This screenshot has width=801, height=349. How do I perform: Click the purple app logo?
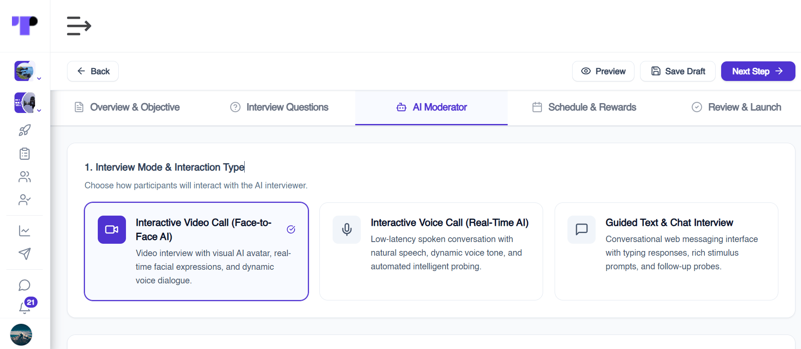click(25, 26)
